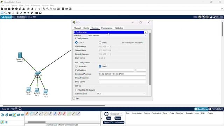Viewport: 224px width, 126px height.
Task: Choose the automatic connection type lightning icon
Action: [x=27, y=114]
